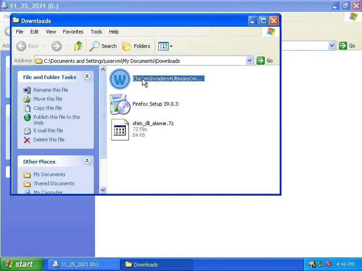Screen dimensions: 362x271
Task: Go to My Documents in Other Places
Action: coord(49,174)
